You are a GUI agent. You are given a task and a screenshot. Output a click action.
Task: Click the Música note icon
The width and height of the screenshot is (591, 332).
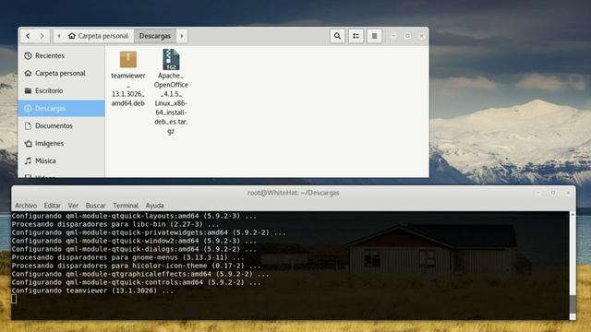pos(28,160)
